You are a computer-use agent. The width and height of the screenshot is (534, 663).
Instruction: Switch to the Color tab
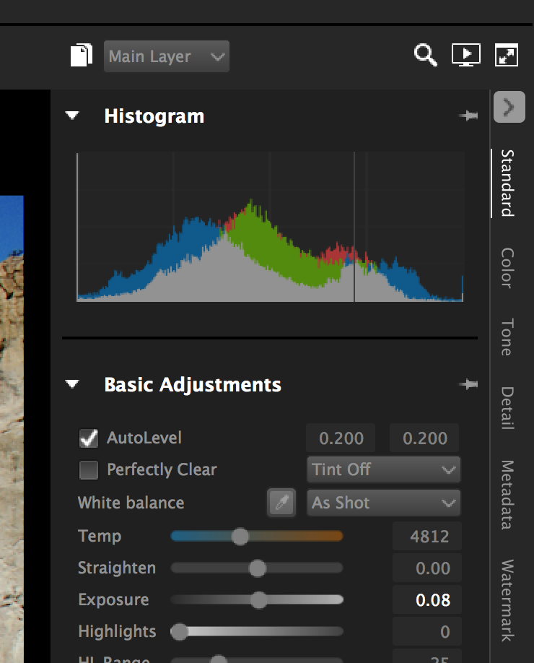point(507,268)
